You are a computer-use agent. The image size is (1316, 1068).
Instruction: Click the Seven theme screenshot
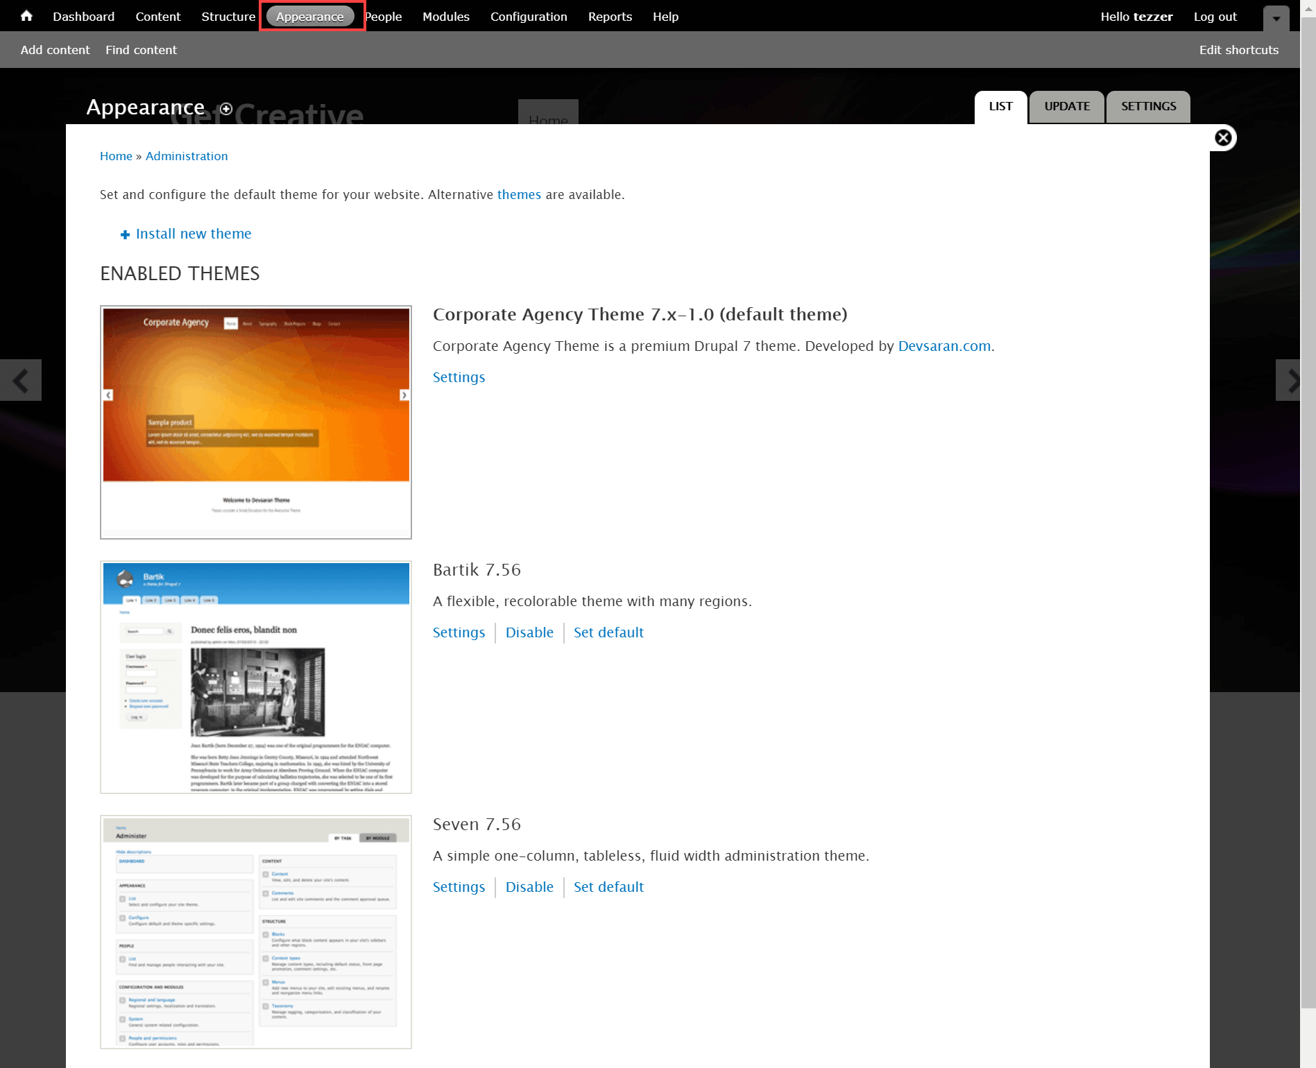pos(256,932)
